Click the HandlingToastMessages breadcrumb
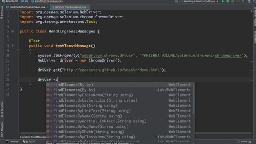 click(47, 1)
